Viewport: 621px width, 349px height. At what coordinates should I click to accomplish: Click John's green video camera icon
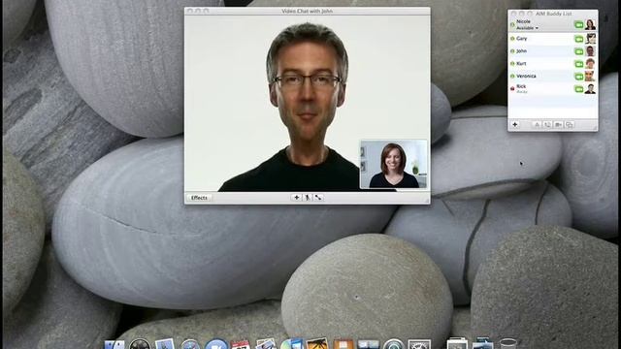pos(578,51)
